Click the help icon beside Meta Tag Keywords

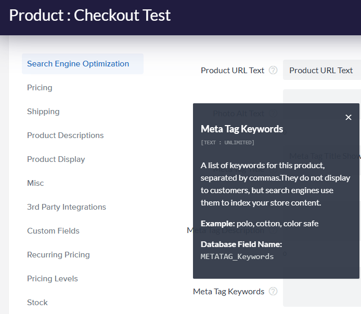(273, 292)
